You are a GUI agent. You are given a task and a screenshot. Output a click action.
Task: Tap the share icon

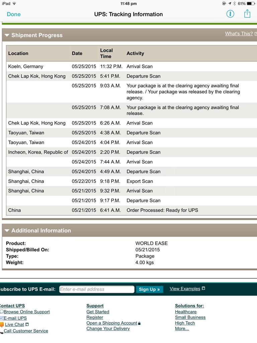[x=247, y=13]
